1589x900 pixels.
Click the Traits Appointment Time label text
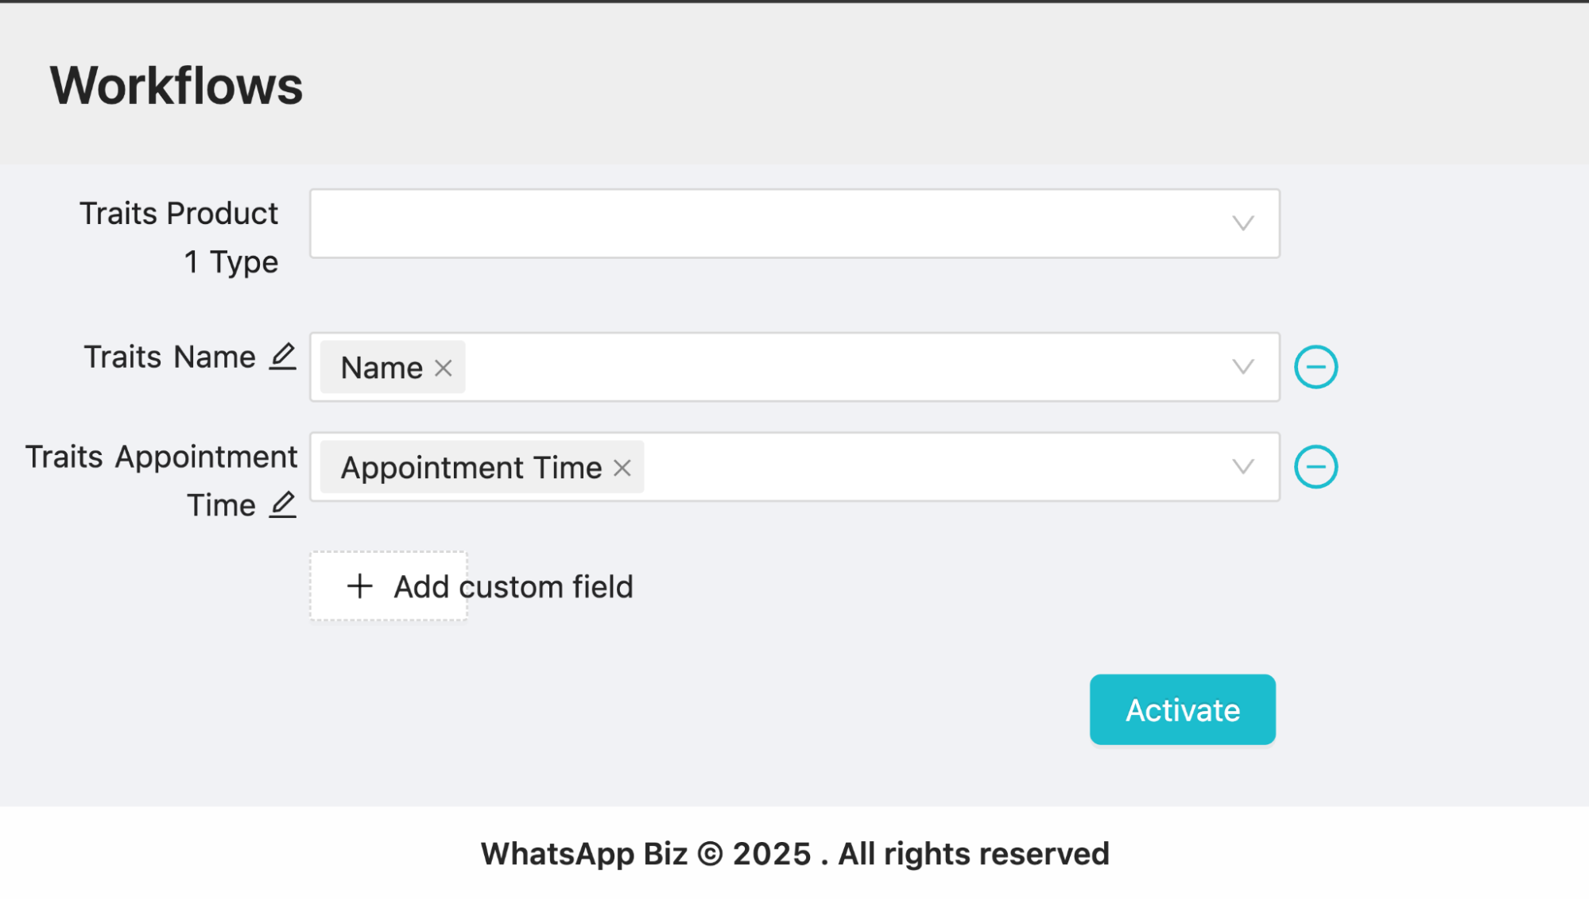click(x=161, y=458)
